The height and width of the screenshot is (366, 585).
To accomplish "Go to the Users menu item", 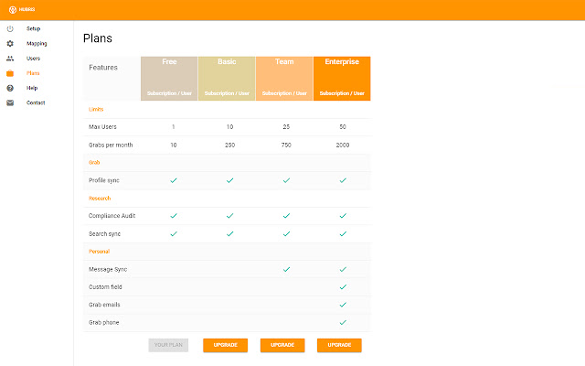I will [33, 58].
